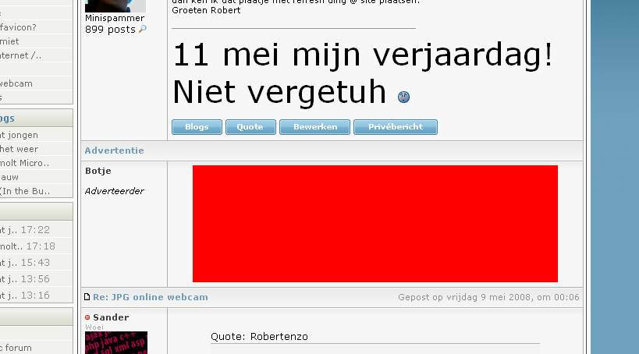Send a Privébericht via the button
639x354 pixels.
(x=396, y=126)
